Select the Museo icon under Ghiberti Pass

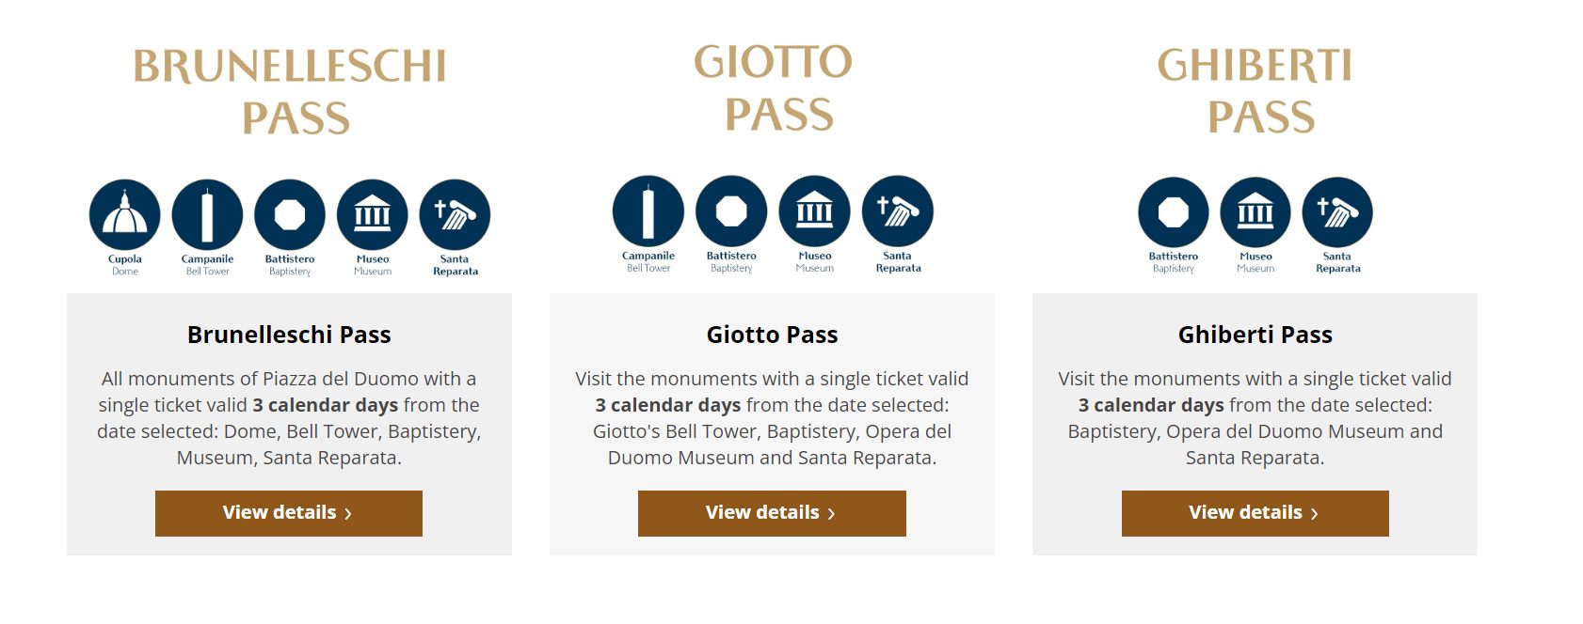(1255, 212)
